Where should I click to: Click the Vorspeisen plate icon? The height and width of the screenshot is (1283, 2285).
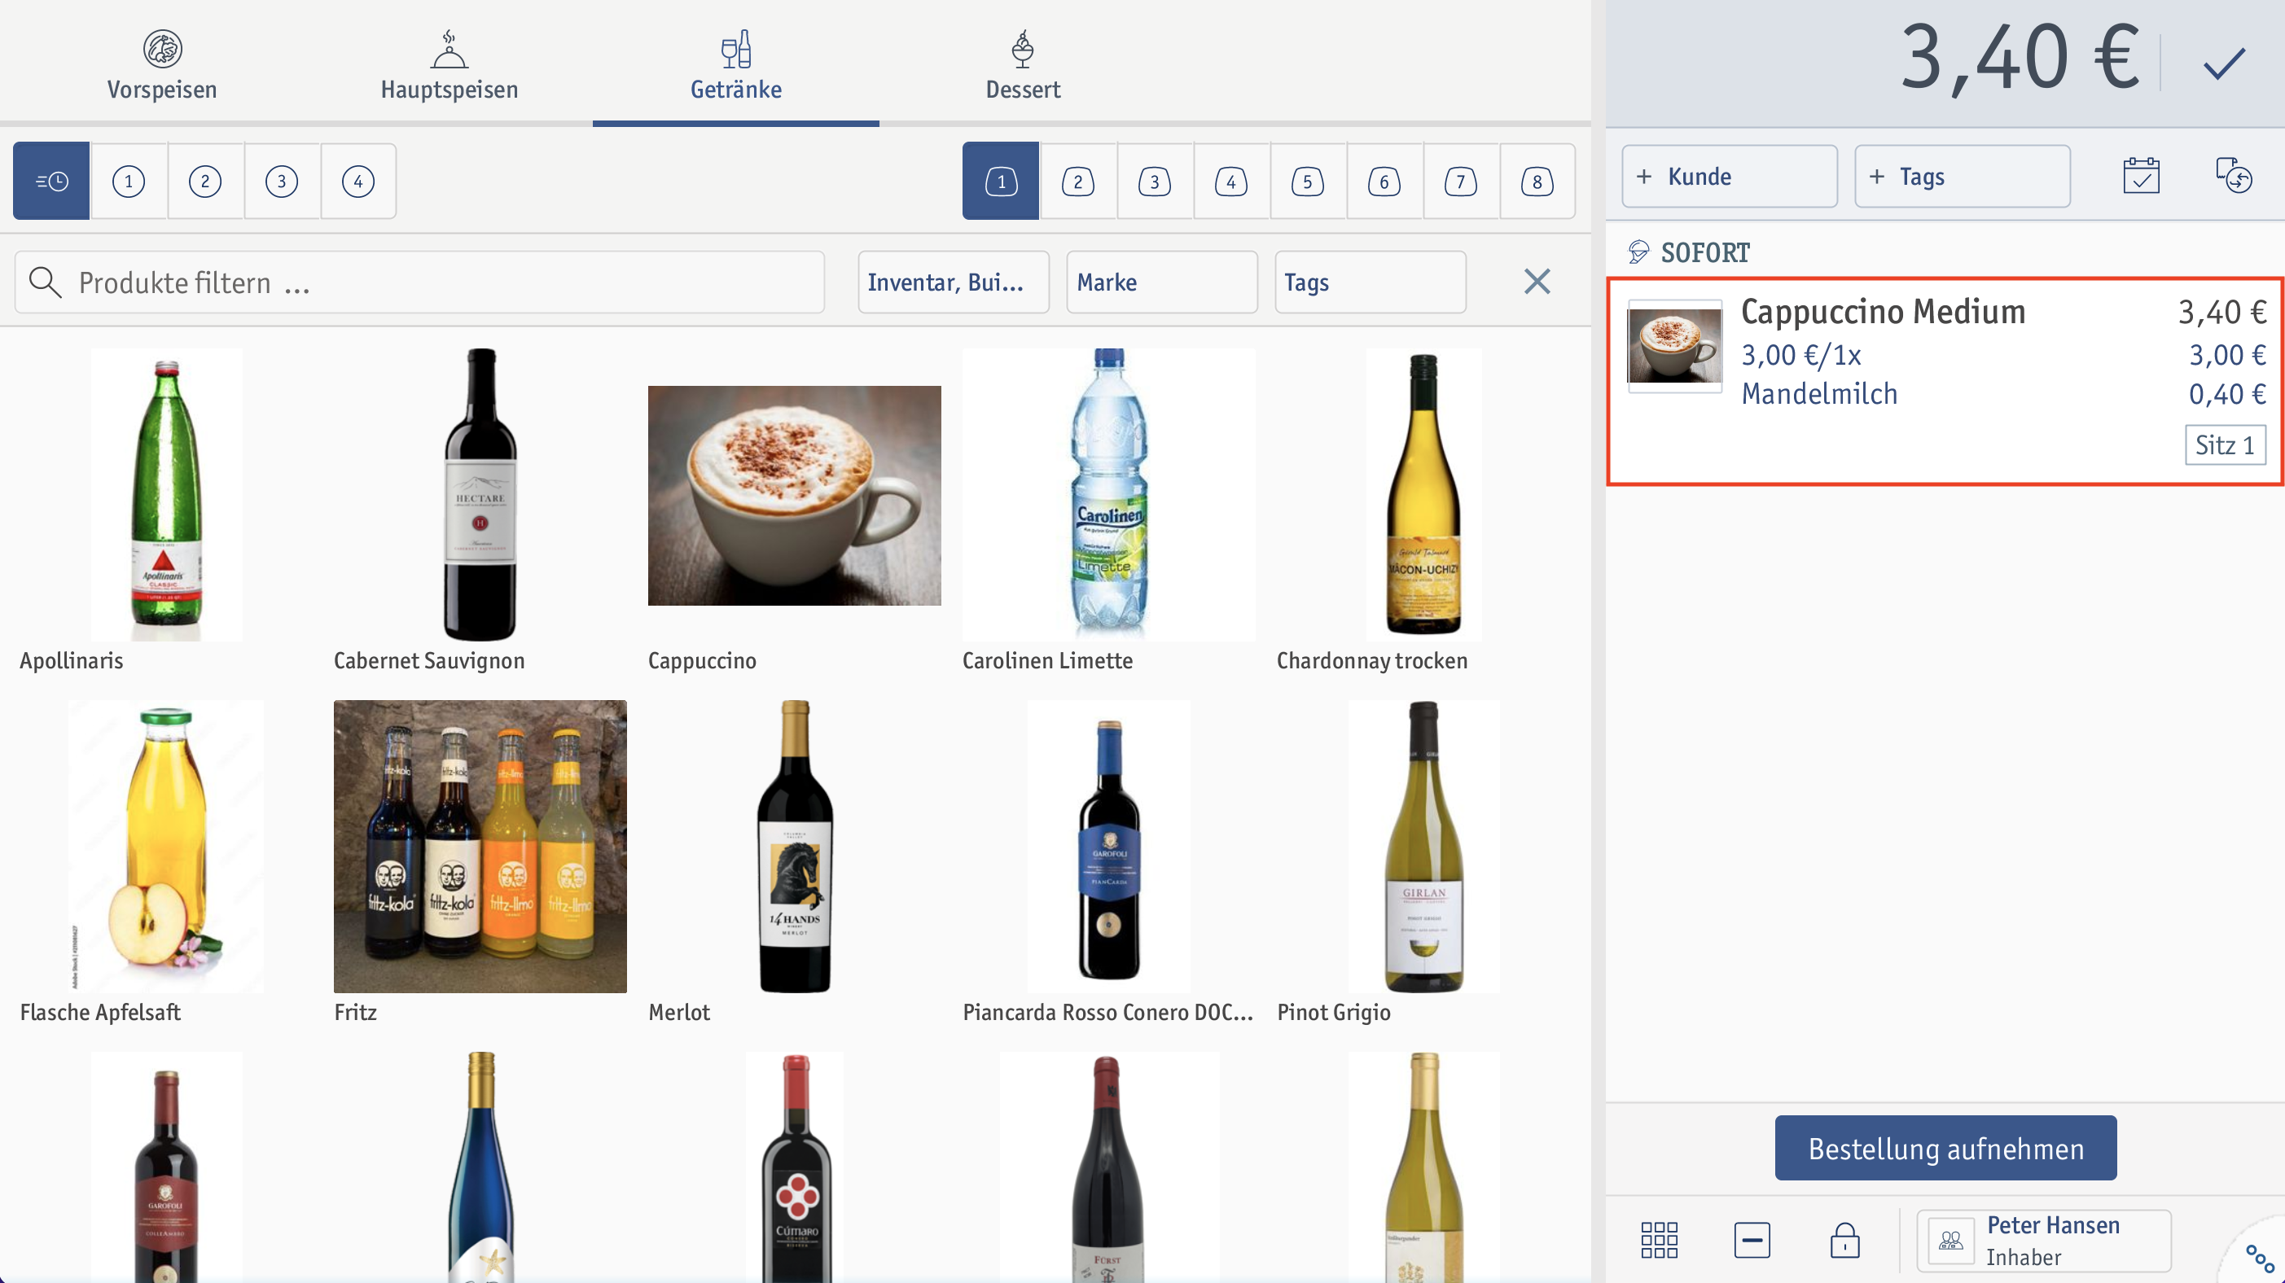click(x=162, y=49)
